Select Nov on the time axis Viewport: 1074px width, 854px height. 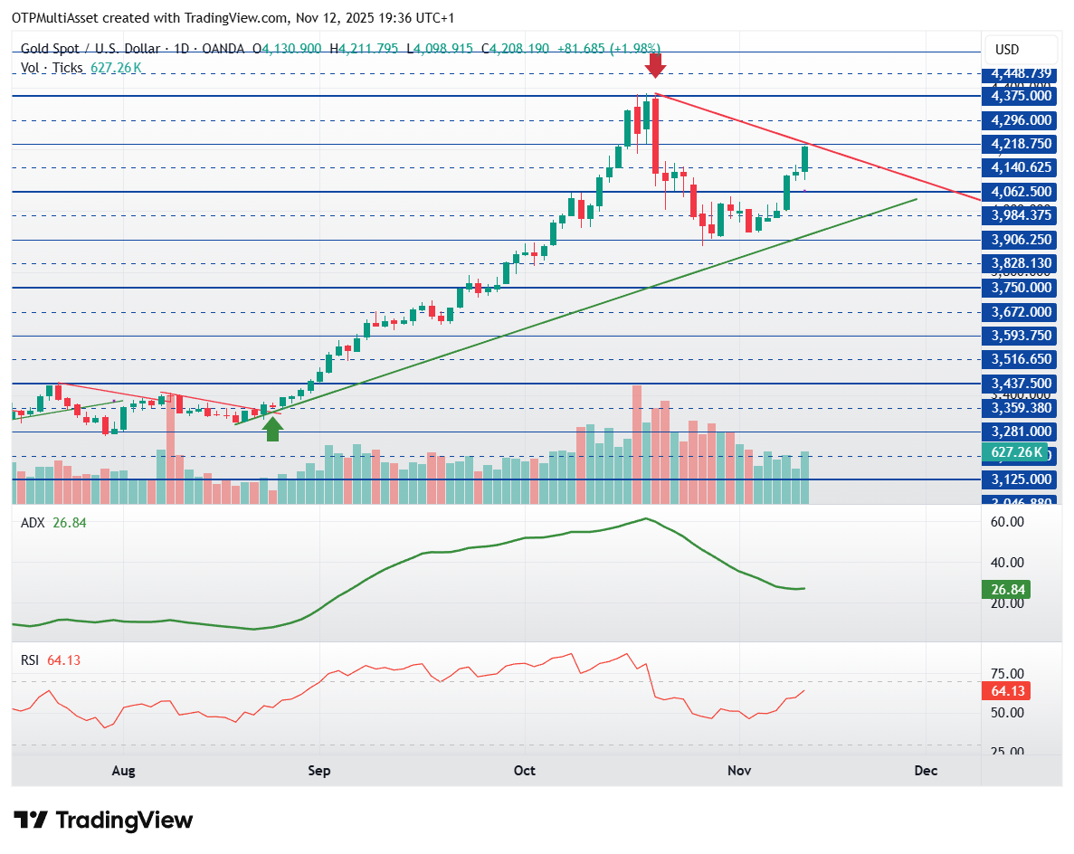(x=738, y=771)
